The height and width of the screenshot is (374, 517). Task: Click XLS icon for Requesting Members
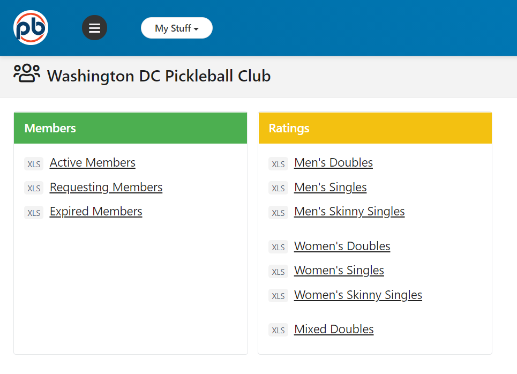(x=34, y=188)
